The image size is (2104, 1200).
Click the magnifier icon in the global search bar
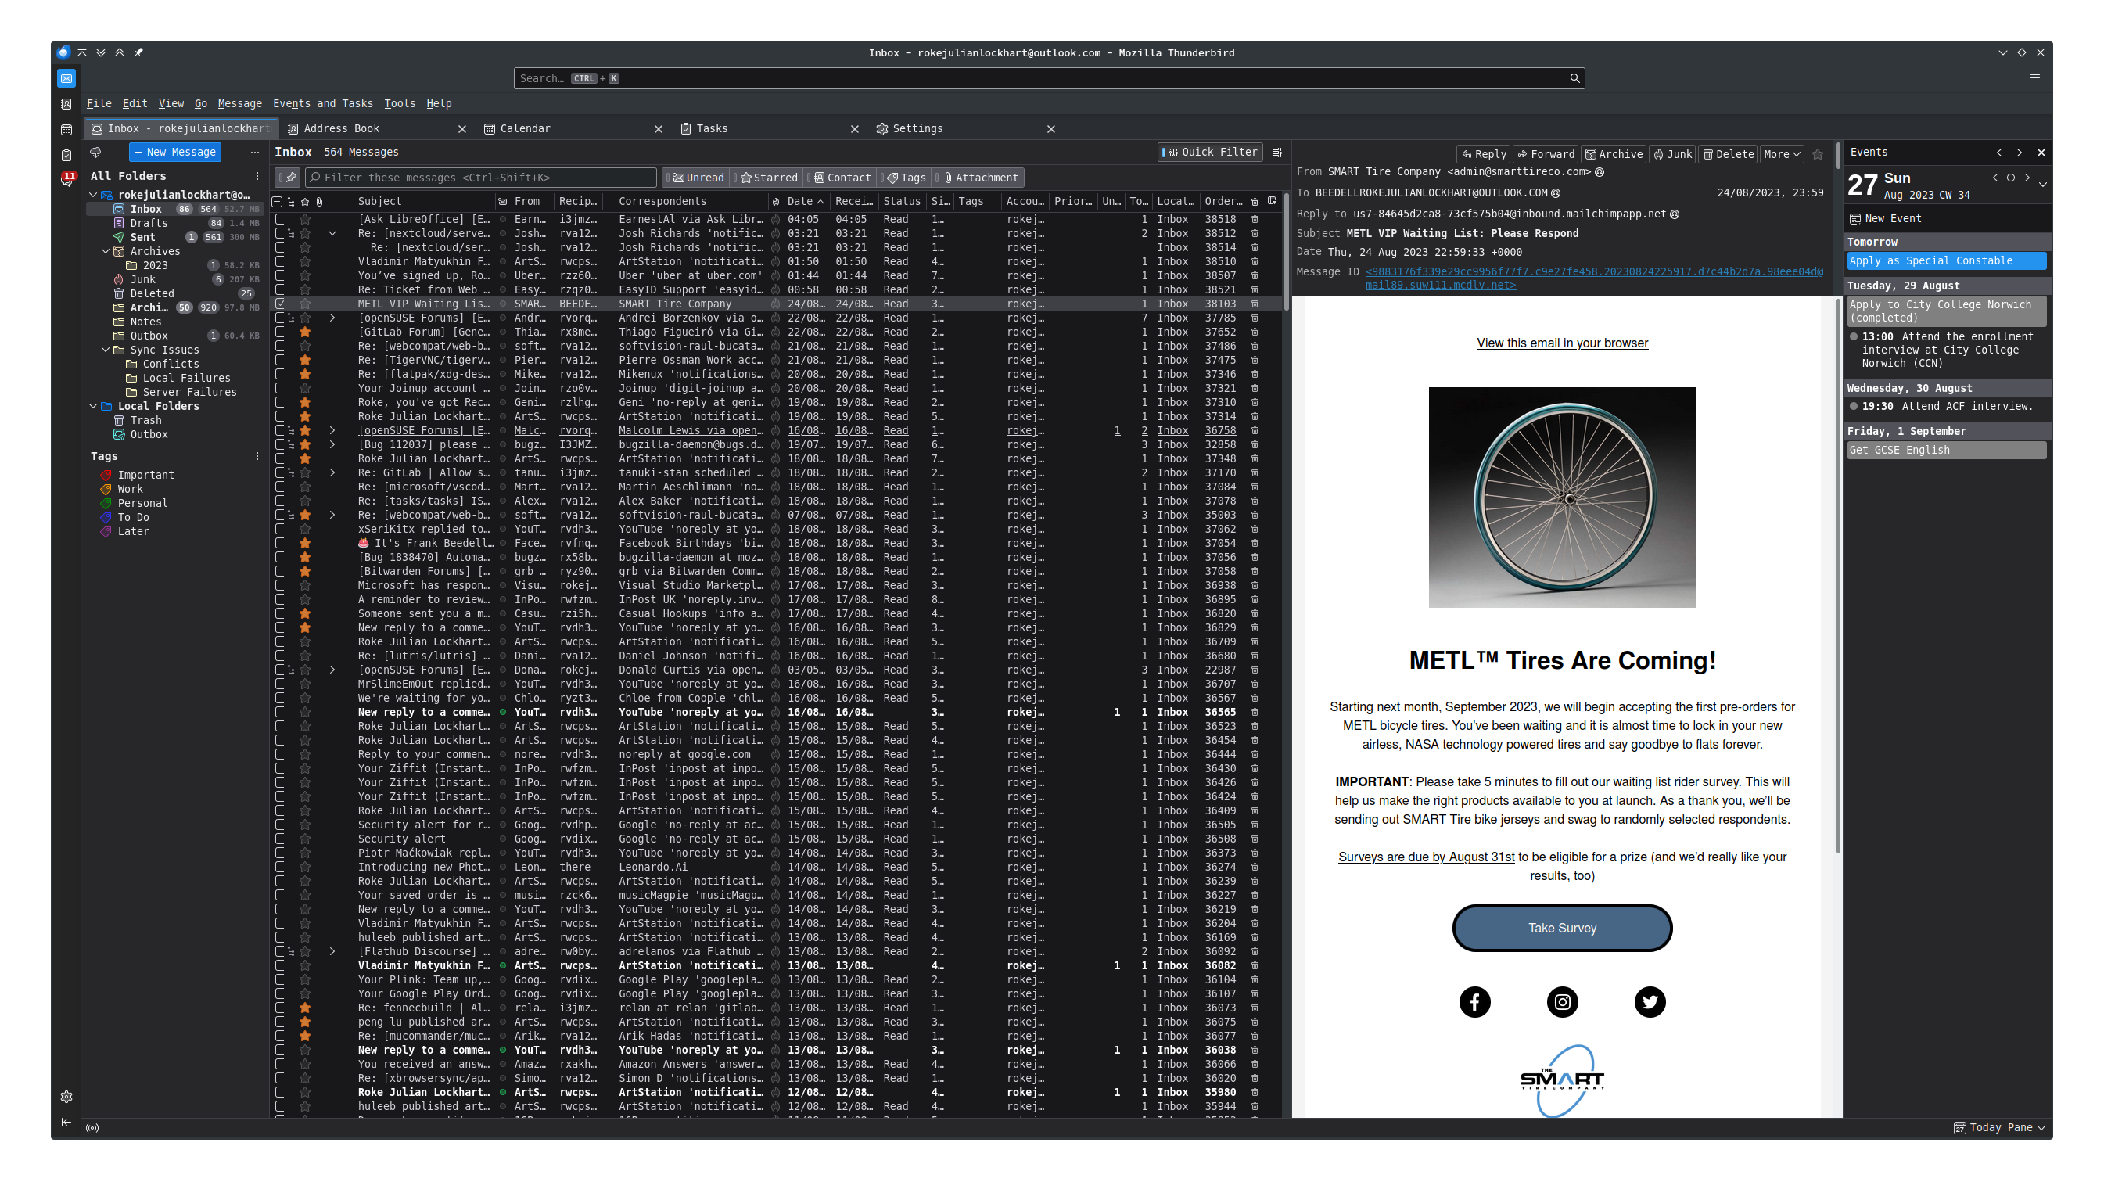point(1574,78)
